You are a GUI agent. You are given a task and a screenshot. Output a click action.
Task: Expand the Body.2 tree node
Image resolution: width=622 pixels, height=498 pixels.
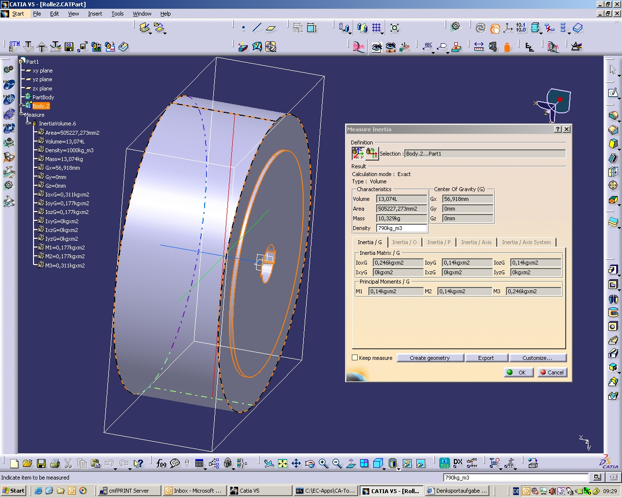[22, 106]
